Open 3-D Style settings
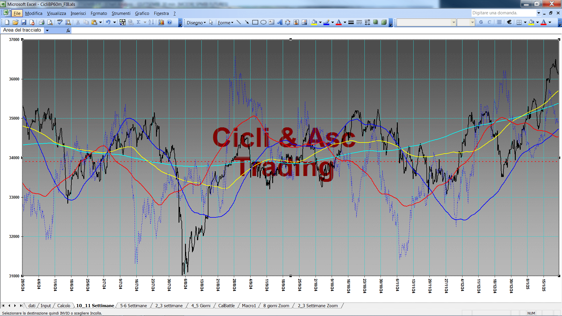The image size is (562, 316). tap(384, 23)
